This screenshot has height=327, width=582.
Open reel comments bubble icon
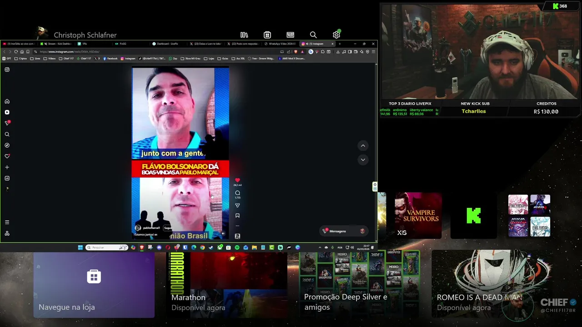pos(237,193)
